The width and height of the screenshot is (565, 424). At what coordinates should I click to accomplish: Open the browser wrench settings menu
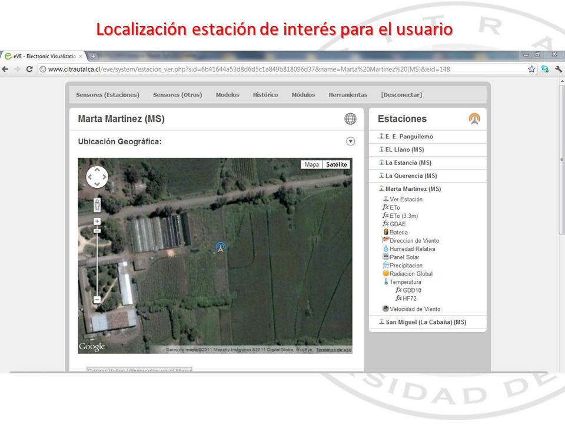(559, 69)
